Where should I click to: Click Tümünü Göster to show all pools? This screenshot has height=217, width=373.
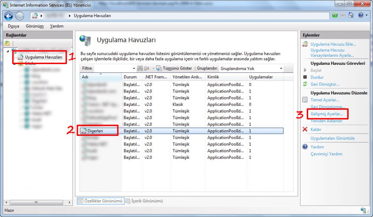174,68
